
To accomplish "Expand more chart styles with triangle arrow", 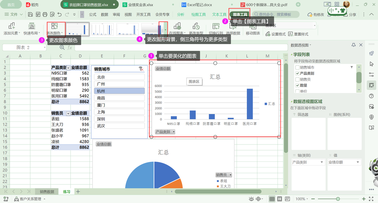I will click(166, 29).
